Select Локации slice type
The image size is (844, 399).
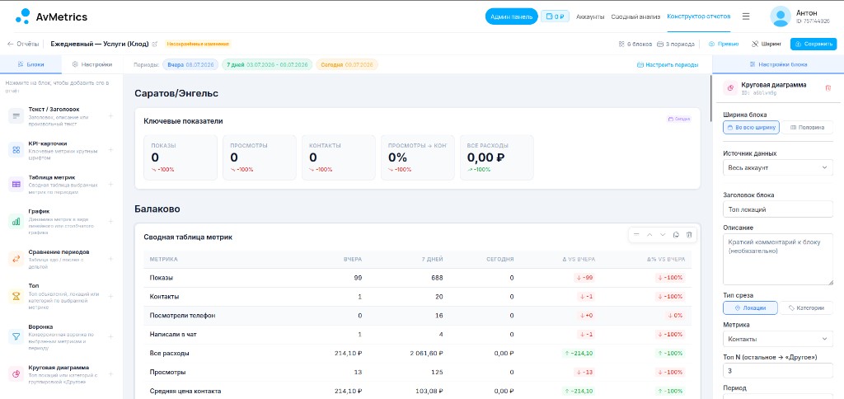750,308
